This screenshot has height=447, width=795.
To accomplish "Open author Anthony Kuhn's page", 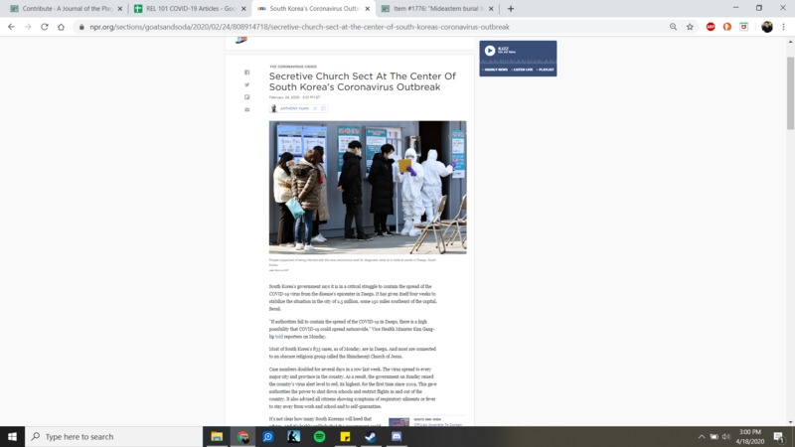I will [294, 108].
